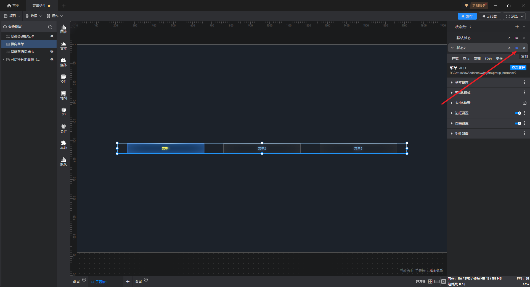Click the 菜单2 button on the canvas
Viewport: 530px width, 287px height.
click(x=262, y=148)
